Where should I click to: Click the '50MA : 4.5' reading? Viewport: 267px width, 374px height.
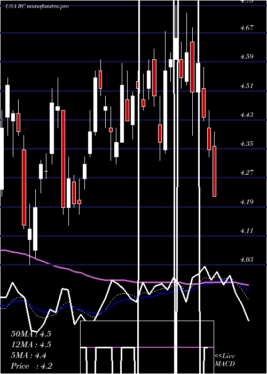(31, 334)
